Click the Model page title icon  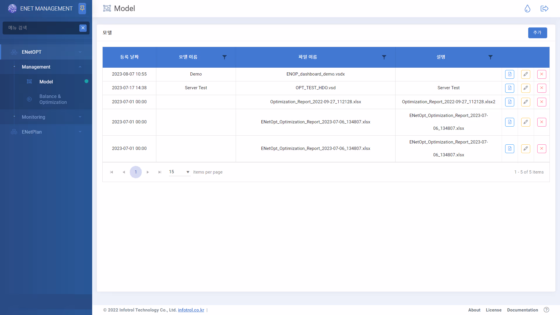click(x=107, y=8)
